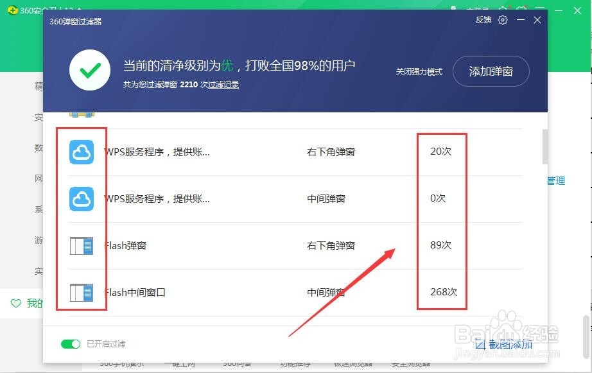This screenshot has height=373, width=592.
Task: Click the 89次 count value
Action: tap(441, 245)
